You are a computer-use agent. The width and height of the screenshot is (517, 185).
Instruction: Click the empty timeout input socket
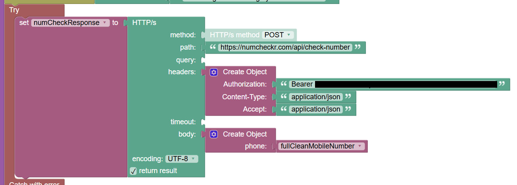[x=203, y=122]
